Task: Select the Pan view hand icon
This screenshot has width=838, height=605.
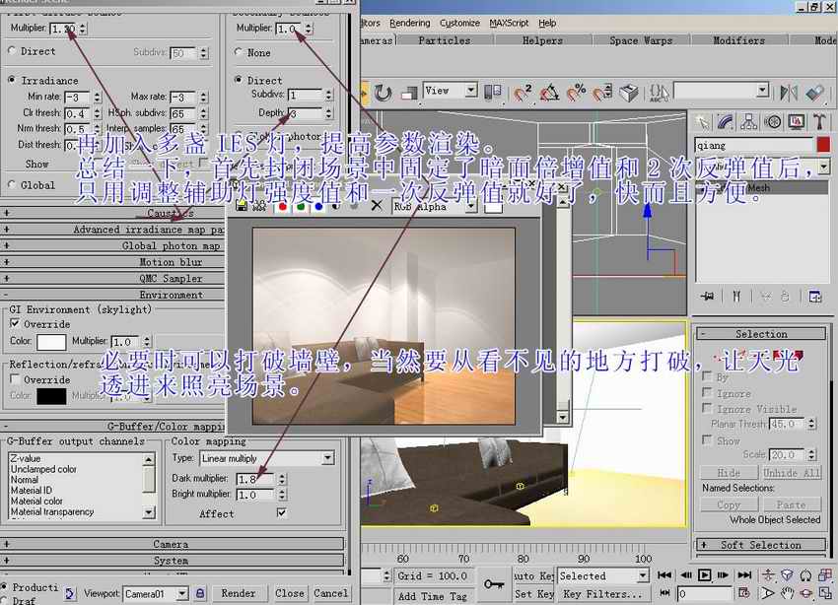Action: [788, 594]
